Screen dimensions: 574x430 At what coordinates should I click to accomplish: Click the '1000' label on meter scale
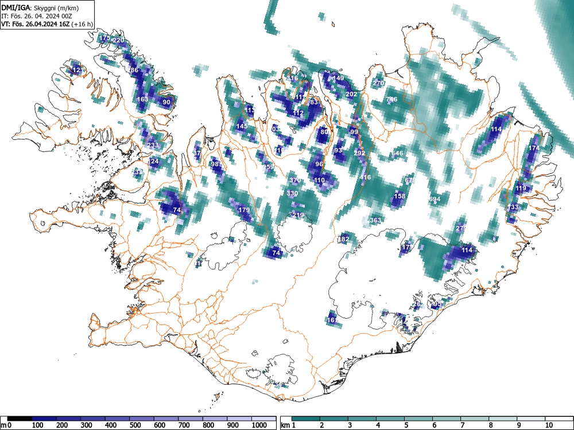click(259, 425)
